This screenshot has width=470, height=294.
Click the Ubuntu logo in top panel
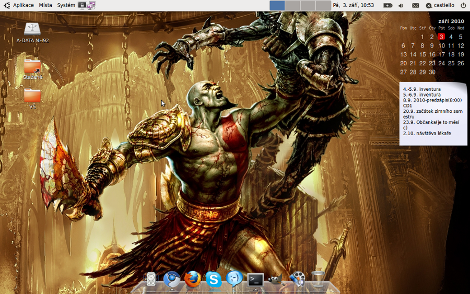point(7,5)
